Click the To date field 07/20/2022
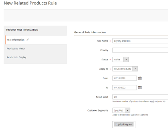 [x=124, y=87]
